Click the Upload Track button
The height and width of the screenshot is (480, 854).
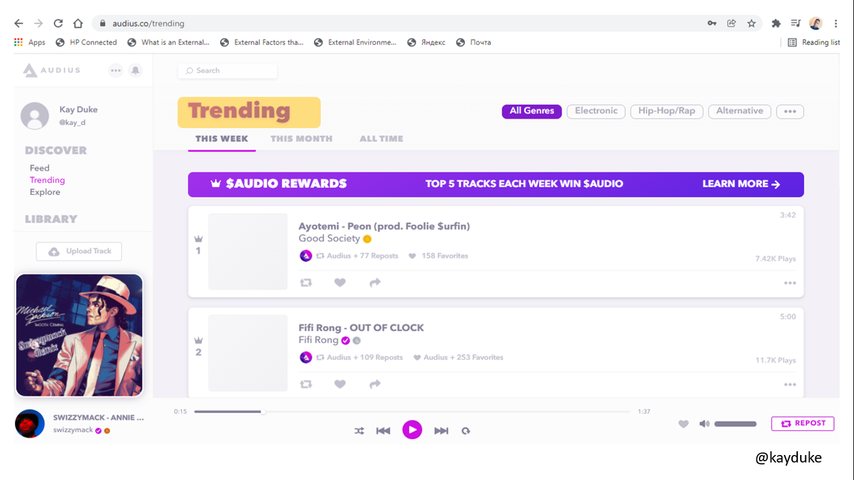(79, 251)
